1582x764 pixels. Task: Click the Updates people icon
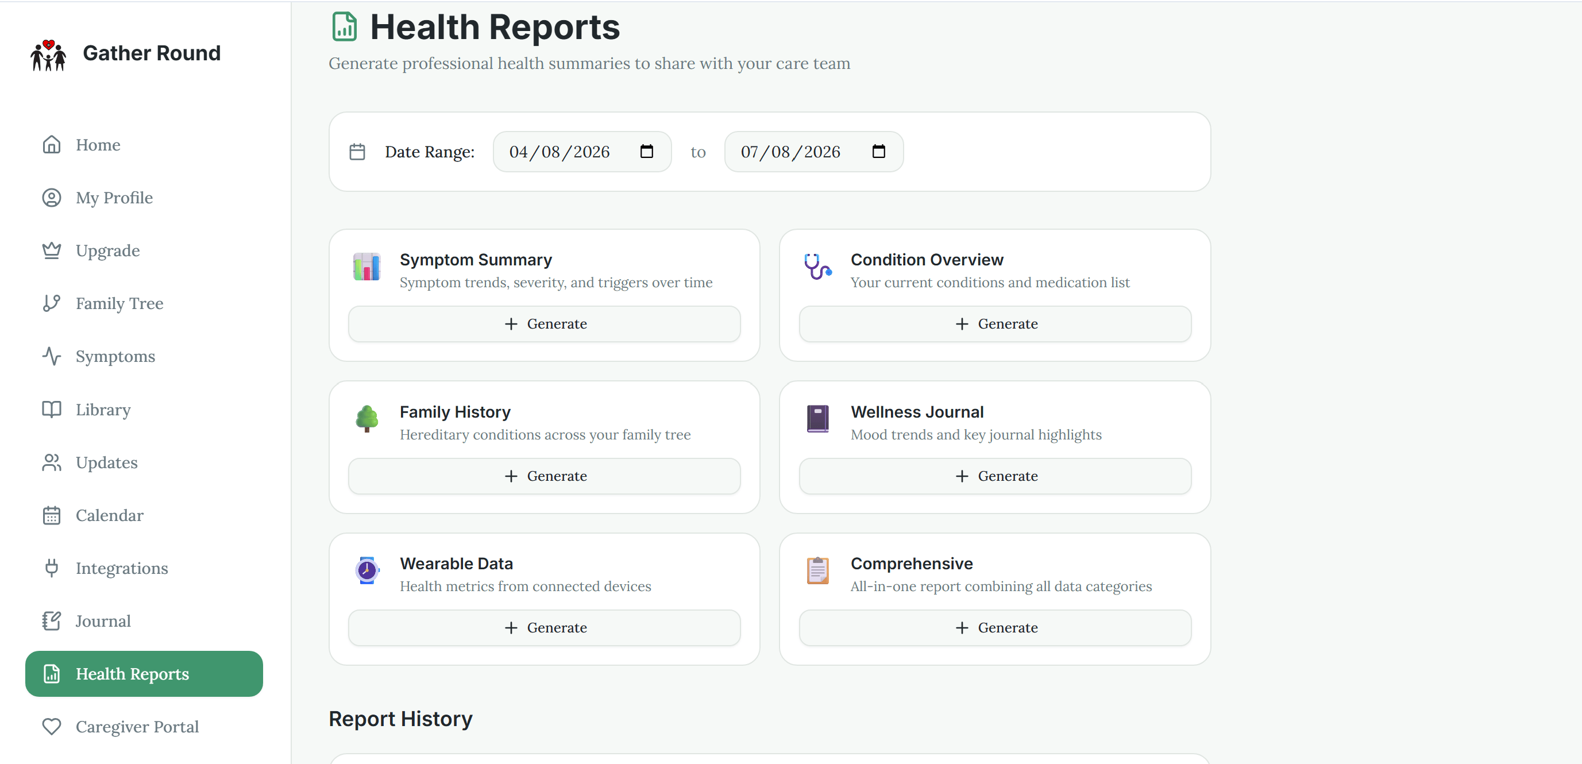click(x=52, y=462)
